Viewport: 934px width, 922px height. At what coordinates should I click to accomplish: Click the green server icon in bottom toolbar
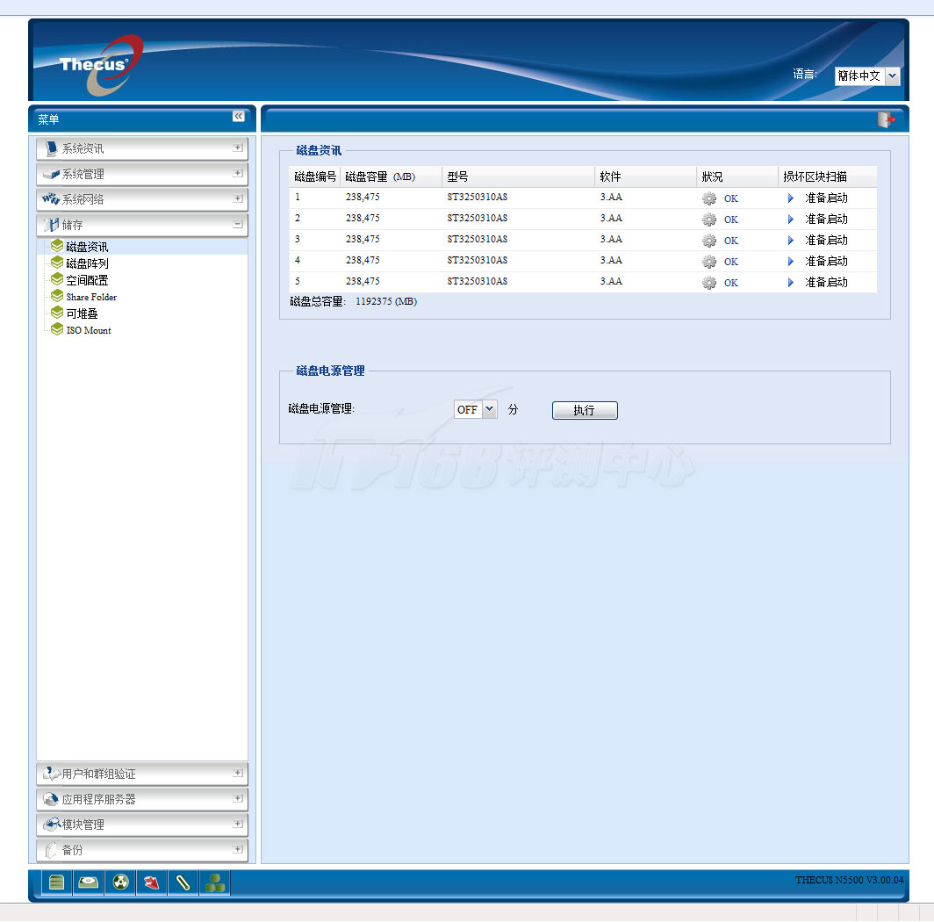[x=57, y=882]
